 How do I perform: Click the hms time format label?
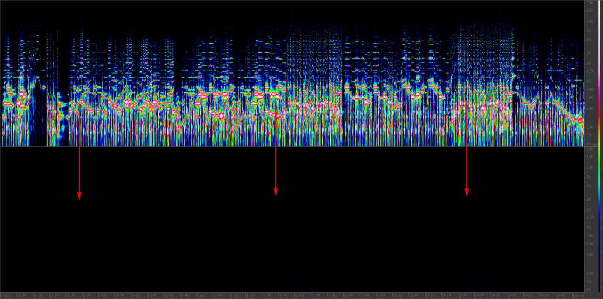point(578,296)
